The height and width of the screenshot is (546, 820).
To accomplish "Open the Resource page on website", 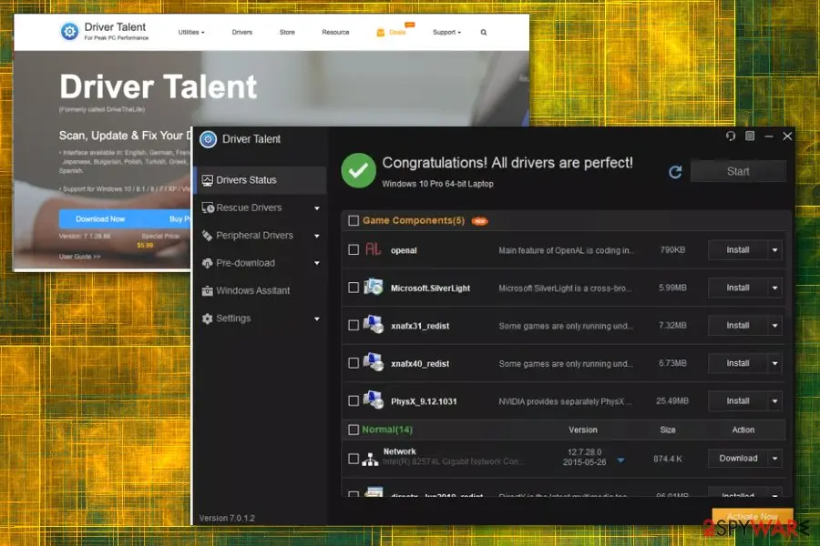I will click(x=335, y=33).
